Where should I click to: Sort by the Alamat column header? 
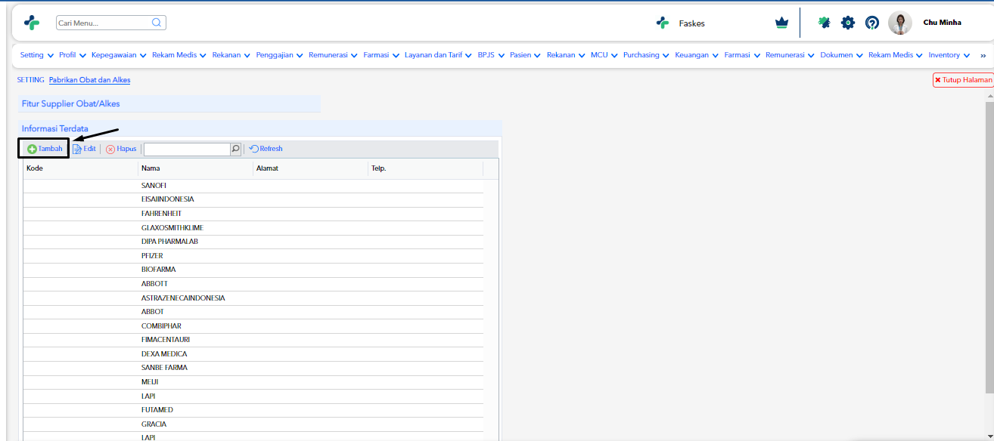coord(311,168)
